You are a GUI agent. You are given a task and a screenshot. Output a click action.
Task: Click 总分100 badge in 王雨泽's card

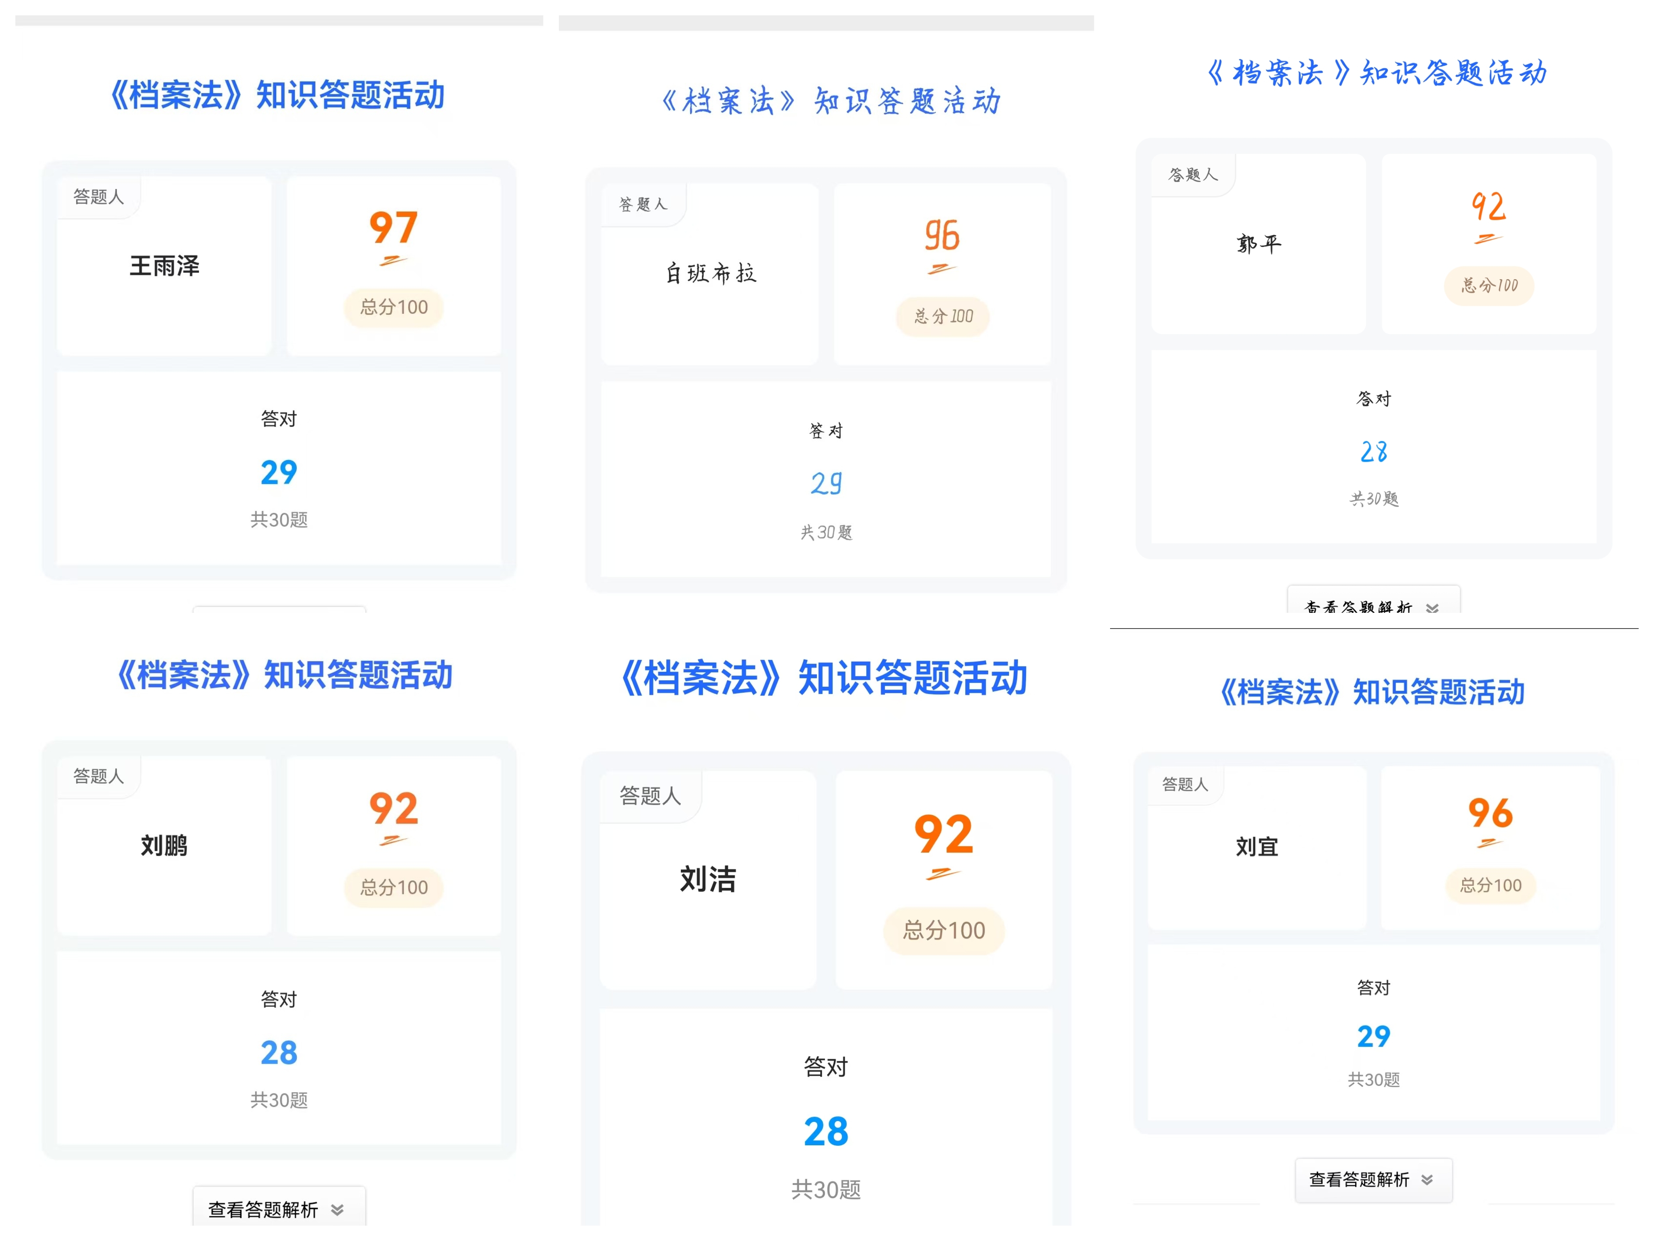394,307
